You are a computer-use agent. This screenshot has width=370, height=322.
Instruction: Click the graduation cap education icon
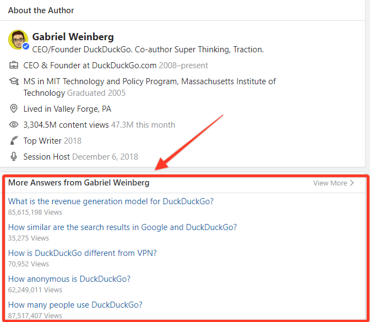(14, 81)
